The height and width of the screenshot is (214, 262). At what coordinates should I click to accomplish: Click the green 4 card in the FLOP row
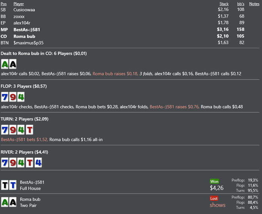pyautogui.click(x=21, y=97)
